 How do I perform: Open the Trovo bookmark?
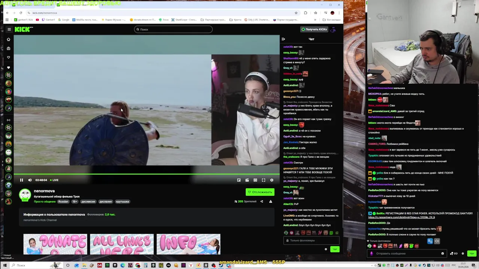point(164,20)
